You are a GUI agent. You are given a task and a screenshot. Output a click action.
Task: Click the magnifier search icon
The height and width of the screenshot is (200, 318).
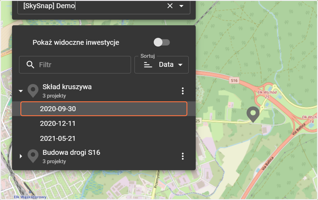31,65
